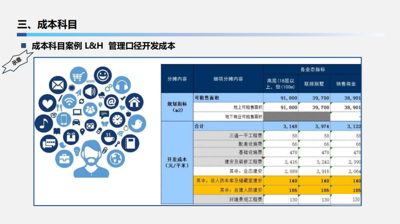The width and height of the screenshot is (400, 224).
Task: Click the house home icon
Action: [x=134, y=101]
